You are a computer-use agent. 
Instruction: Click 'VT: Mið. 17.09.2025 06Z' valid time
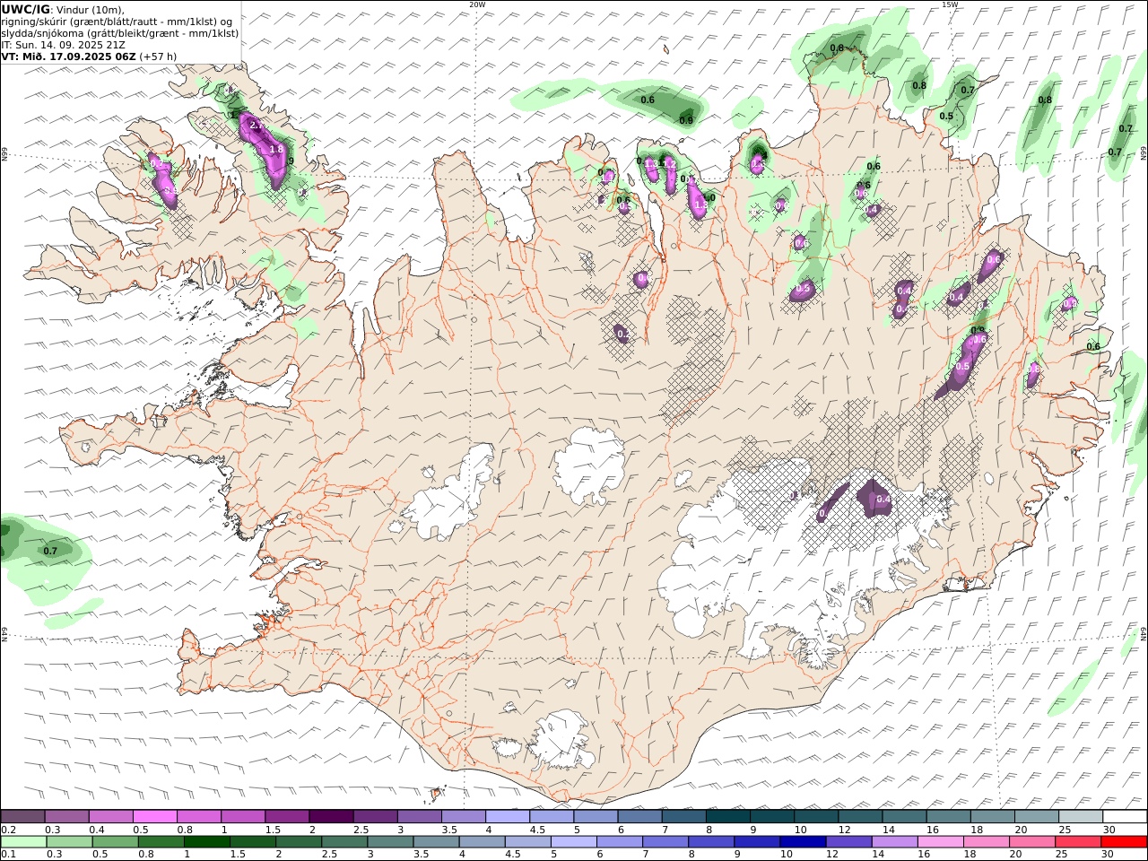[x=68, y=57]
